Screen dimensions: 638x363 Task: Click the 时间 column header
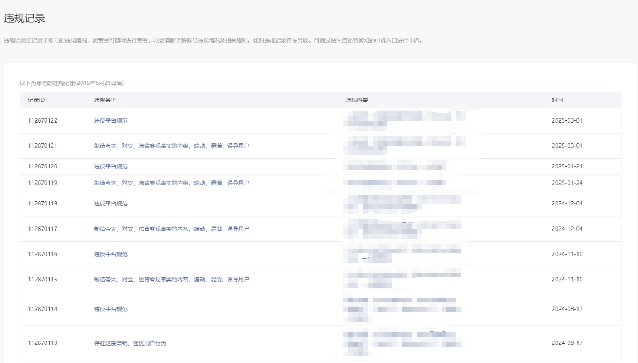click(557, 100)
